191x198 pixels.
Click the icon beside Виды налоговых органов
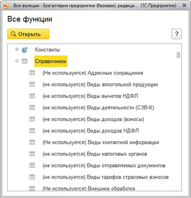coord(32,154)
